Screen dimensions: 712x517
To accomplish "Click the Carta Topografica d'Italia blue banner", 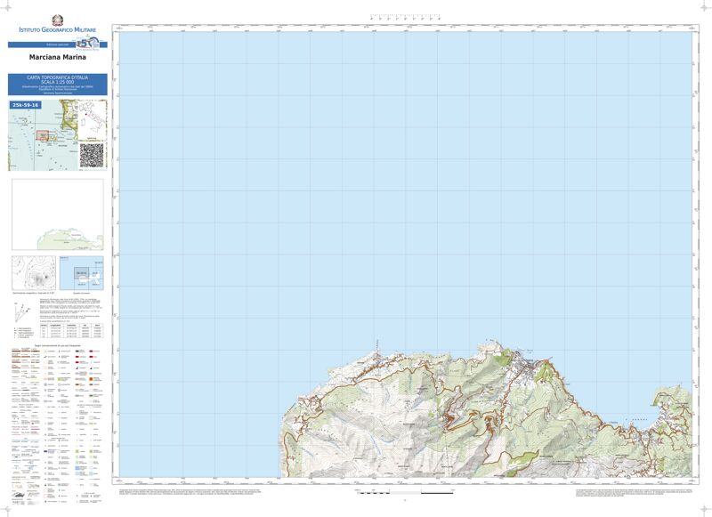I will [58, 84].
